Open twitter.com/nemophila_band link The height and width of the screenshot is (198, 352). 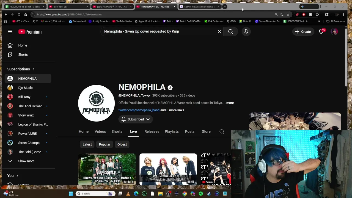[139, 110]
